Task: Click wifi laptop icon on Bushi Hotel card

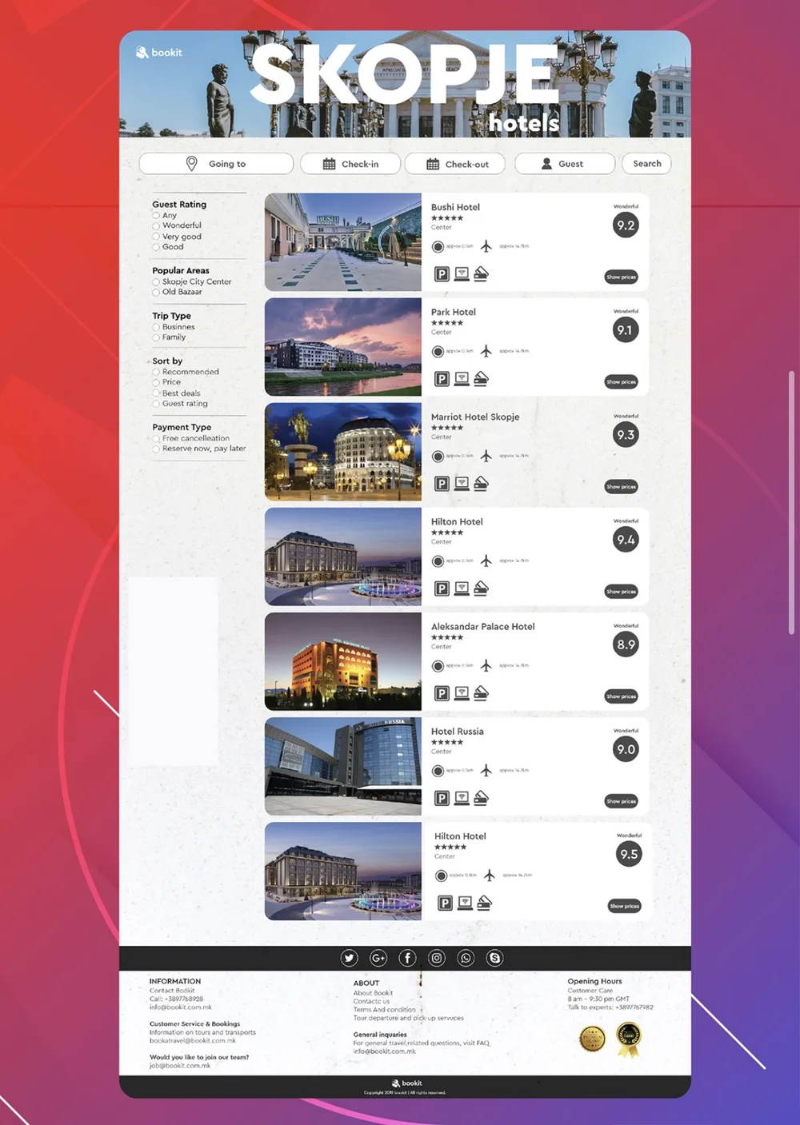Action: (462, 273)
